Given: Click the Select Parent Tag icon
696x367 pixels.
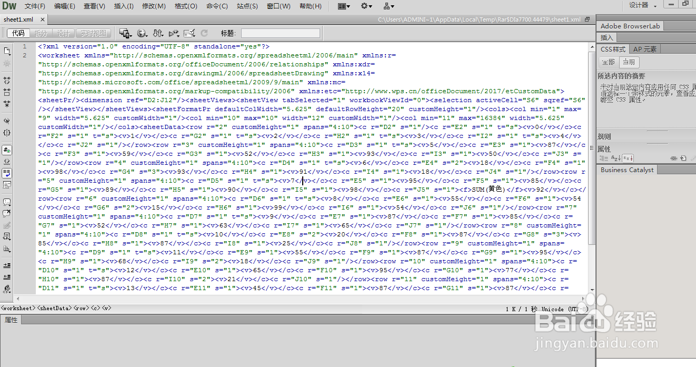Looking at the screenshot, I should click(7, 121).
